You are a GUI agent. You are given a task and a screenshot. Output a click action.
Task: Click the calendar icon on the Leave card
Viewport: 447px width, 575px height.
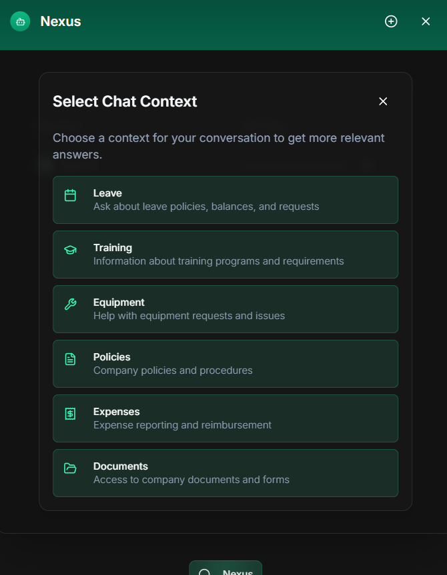coord(70,195)
